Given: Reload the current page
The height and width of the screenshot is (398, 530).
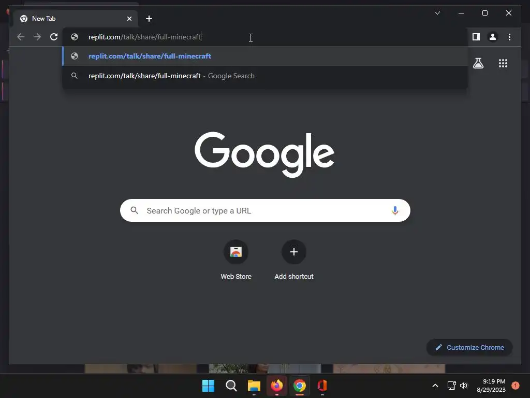Looking at the screenshot, I should point(54,37).
